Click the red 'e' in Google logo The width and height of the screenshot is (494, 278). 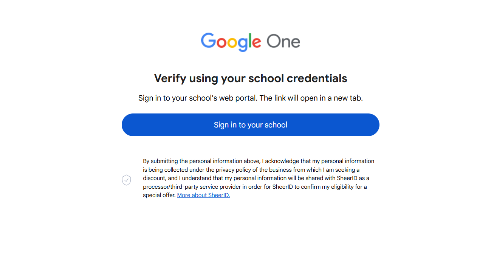pos(256,42)
